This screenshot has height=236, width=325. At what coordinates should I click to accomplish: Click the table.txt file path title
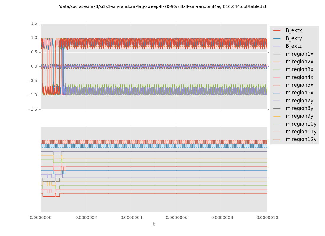(162, 6)
